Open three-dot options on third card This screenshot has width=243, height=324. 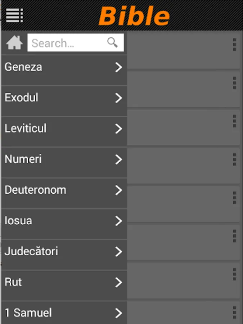tap(234, 121)
